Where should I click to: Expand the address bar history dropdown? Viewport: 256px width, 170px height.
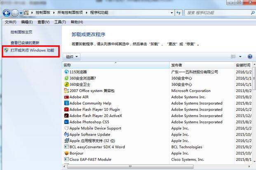click(171, 13)
